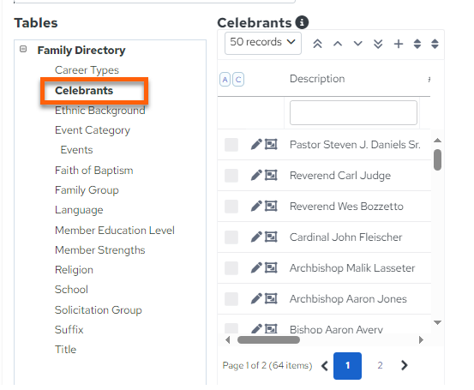Click the Description filter text box
Screen dimensions: 474x390
point(353,112)
